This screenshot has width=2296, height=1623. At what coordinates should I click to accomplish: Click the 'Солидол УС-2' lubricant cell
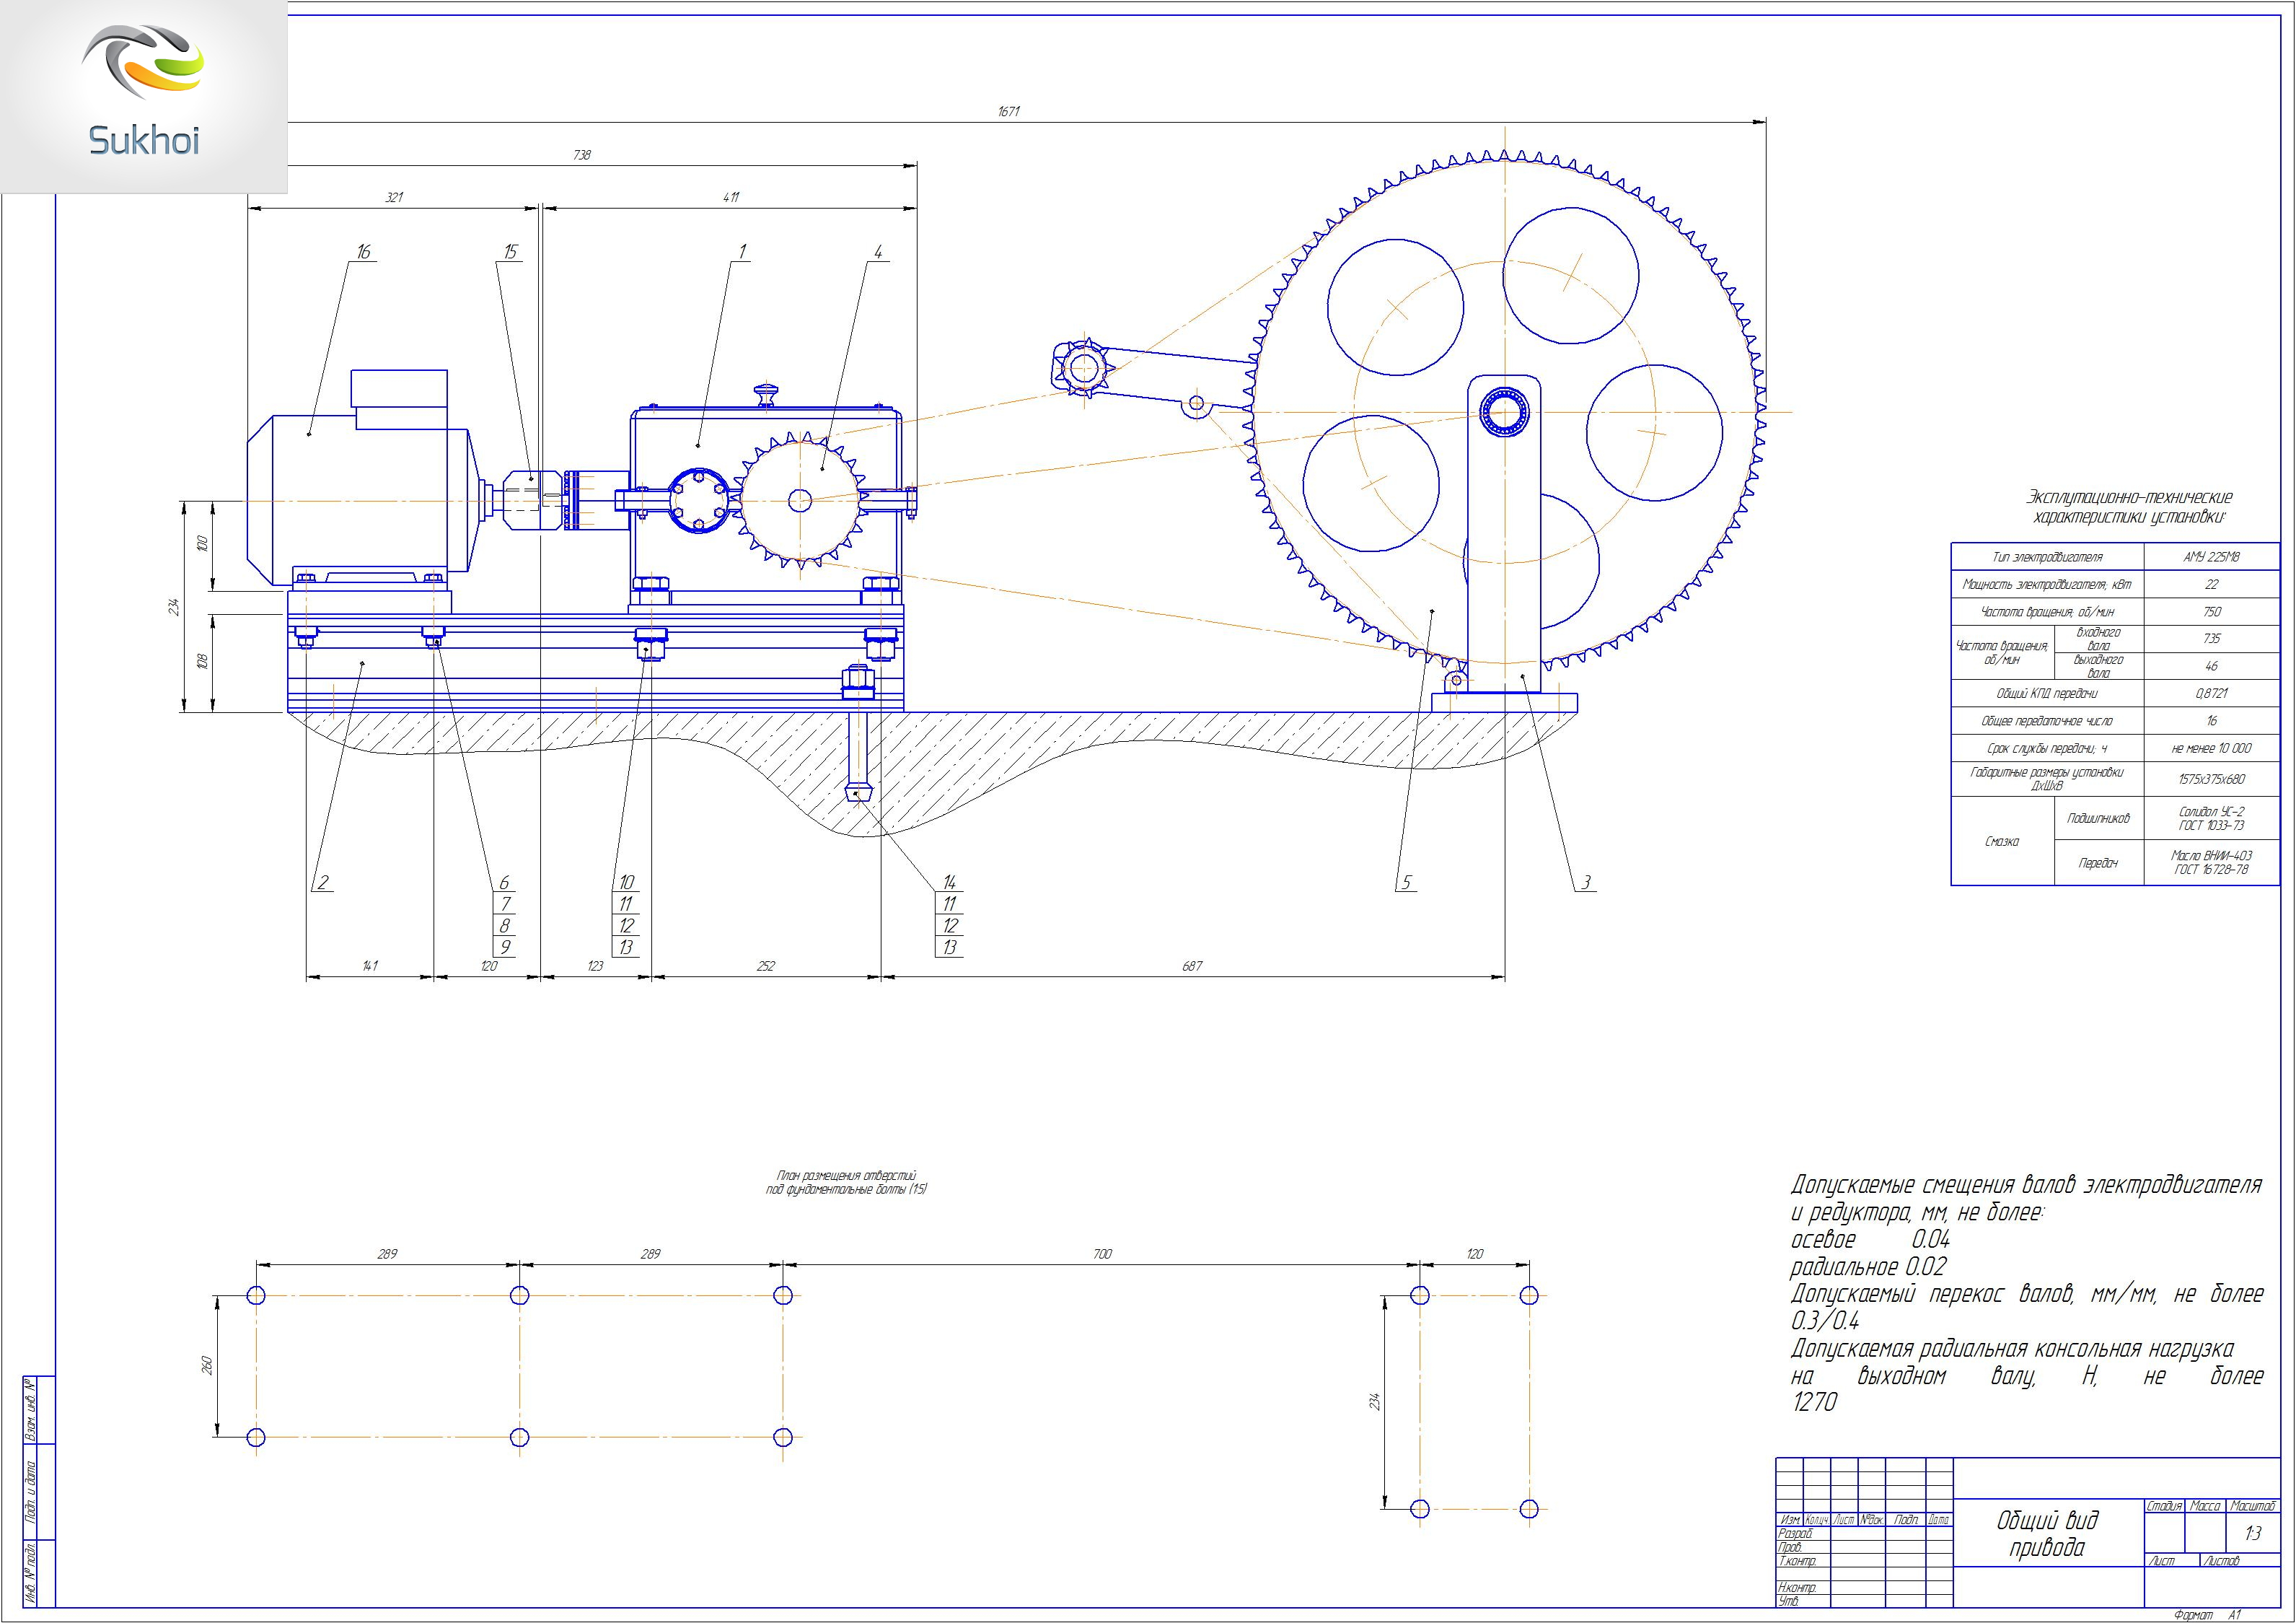pyautogui.click(x=2211, y=818)
